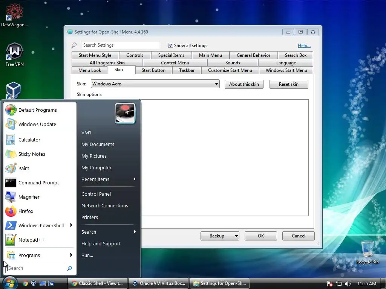Click the magnifier icon beside Start menu search

point(70,268)
